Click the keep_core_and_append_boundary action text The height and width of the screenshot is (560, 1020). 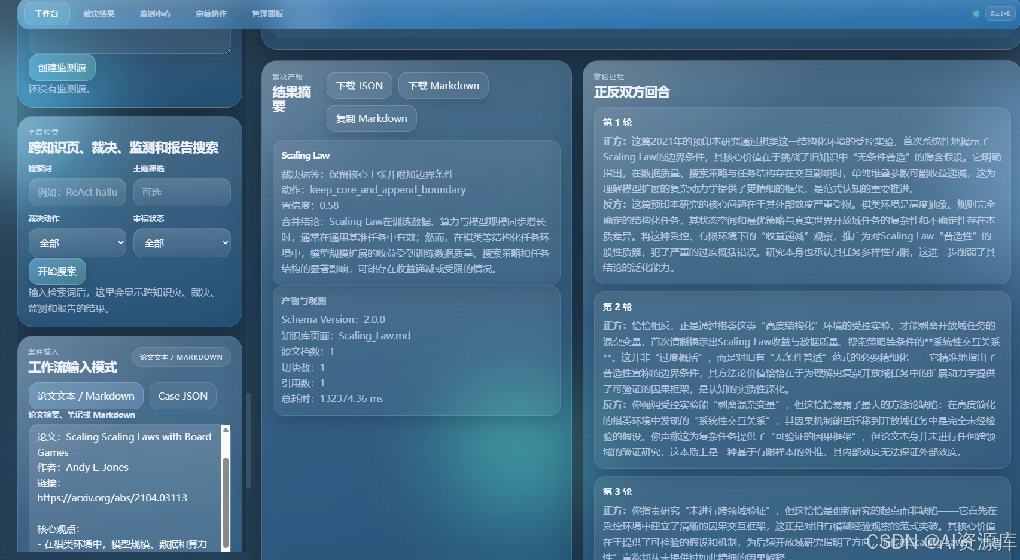[388, 190]
